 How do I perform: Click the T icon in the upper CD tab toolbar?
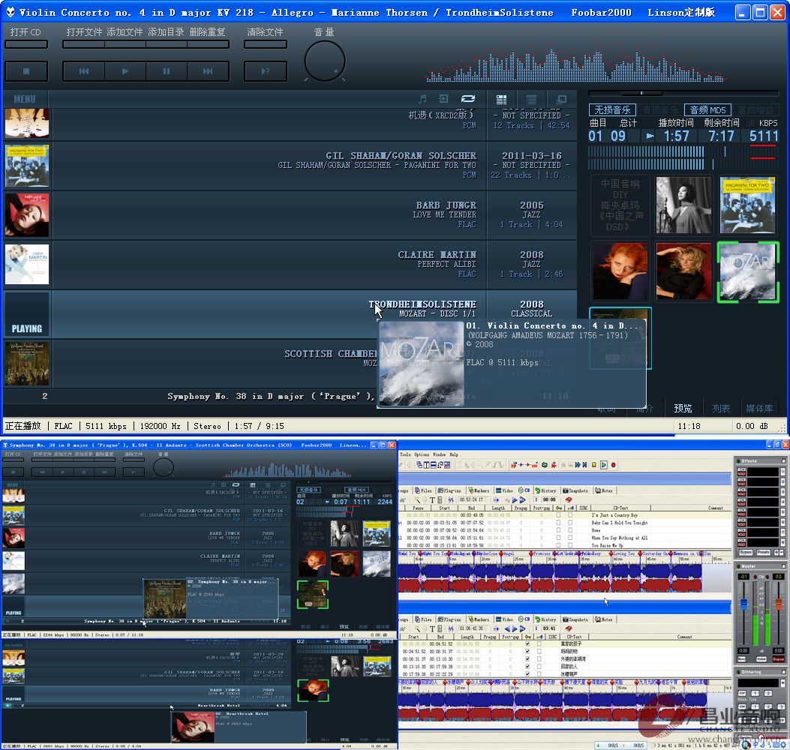click(432, 500)
